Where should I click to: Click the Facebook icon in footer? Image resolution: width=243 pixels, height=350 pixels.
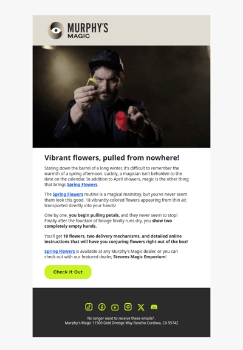(x=102, y=307)
